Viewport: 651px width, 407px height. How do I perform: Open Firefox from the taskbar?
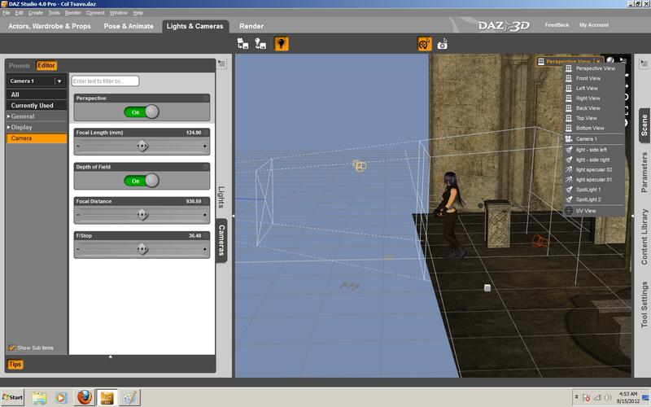85,397
